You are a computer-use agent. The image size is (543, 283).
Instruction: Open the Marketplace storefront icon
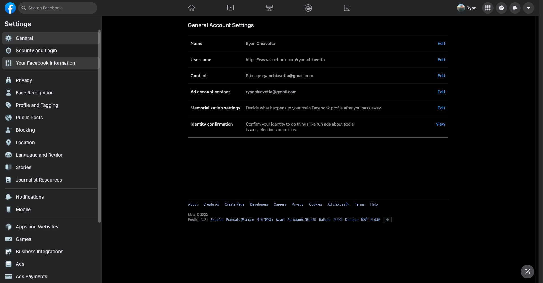tap(270, 8)
